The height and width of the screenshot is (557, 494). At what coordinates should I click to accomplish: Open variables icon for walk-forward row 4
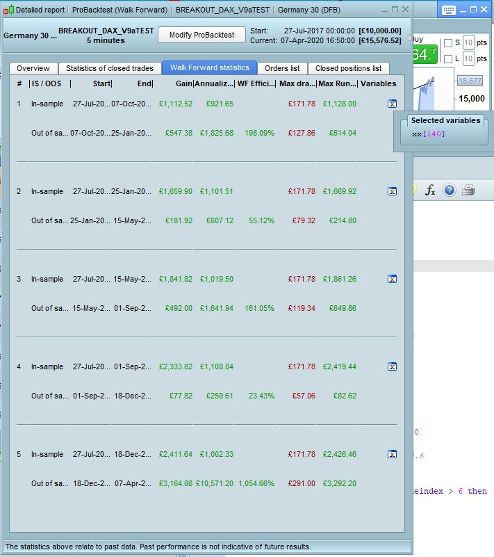tap(392, 366)
